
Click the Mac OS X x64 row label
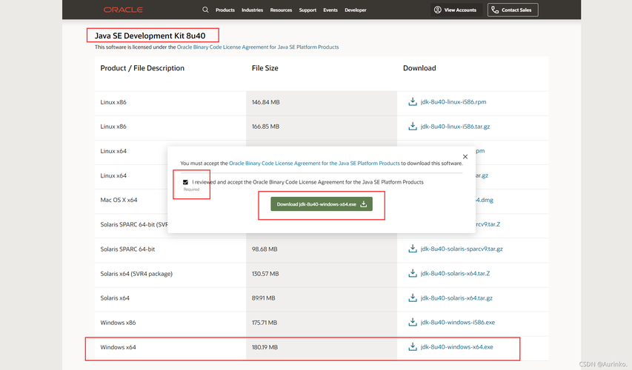click(x=119, y=200)
